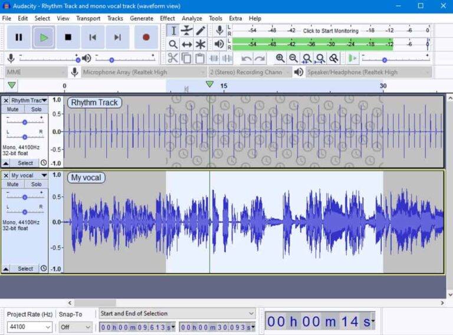Solo the Rhythm Track
Viewport: 453px width, 335px height.
tap(36, 110)
